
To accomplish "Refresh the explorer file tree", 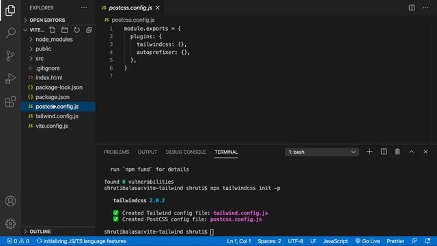I will tap(77, 30).
